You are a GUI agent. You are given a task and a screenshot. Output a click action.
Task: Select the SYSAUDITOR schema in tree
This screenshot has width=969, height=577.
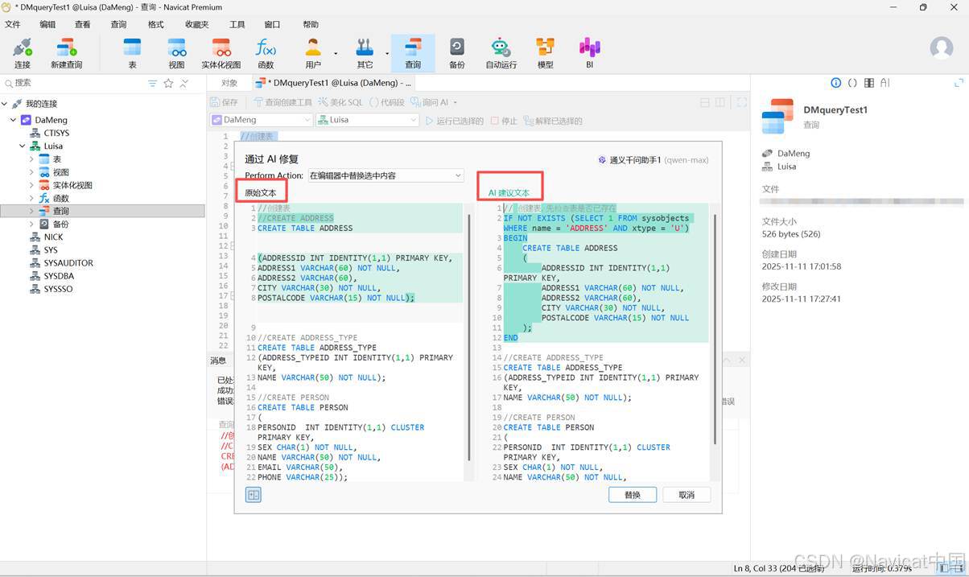coord(68,263)
